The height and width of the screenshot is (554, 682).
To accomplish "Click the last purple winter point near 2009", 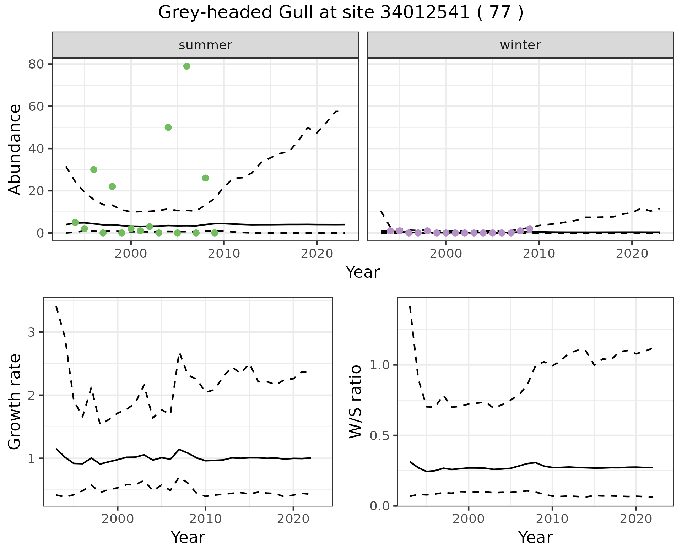I will coord(530,229).
